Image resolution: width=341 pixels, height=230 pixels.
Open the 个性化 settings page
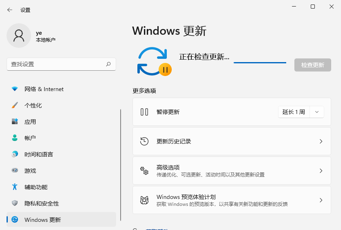pyautogui.click(x=61, y=105)
